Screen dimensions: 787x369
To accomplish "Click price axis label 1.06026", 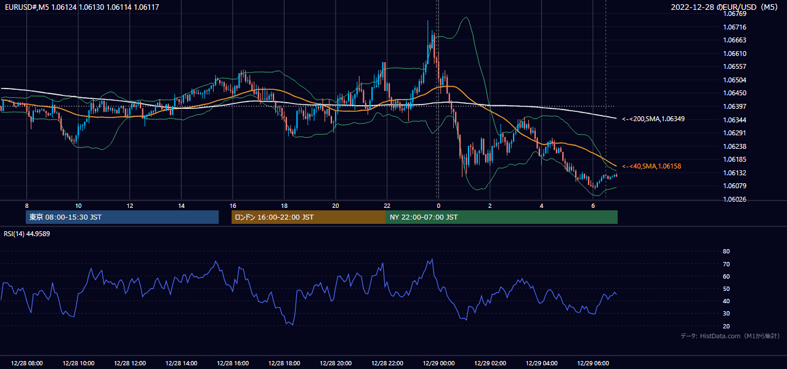I will pyautogui.click(x=735, y=199).
